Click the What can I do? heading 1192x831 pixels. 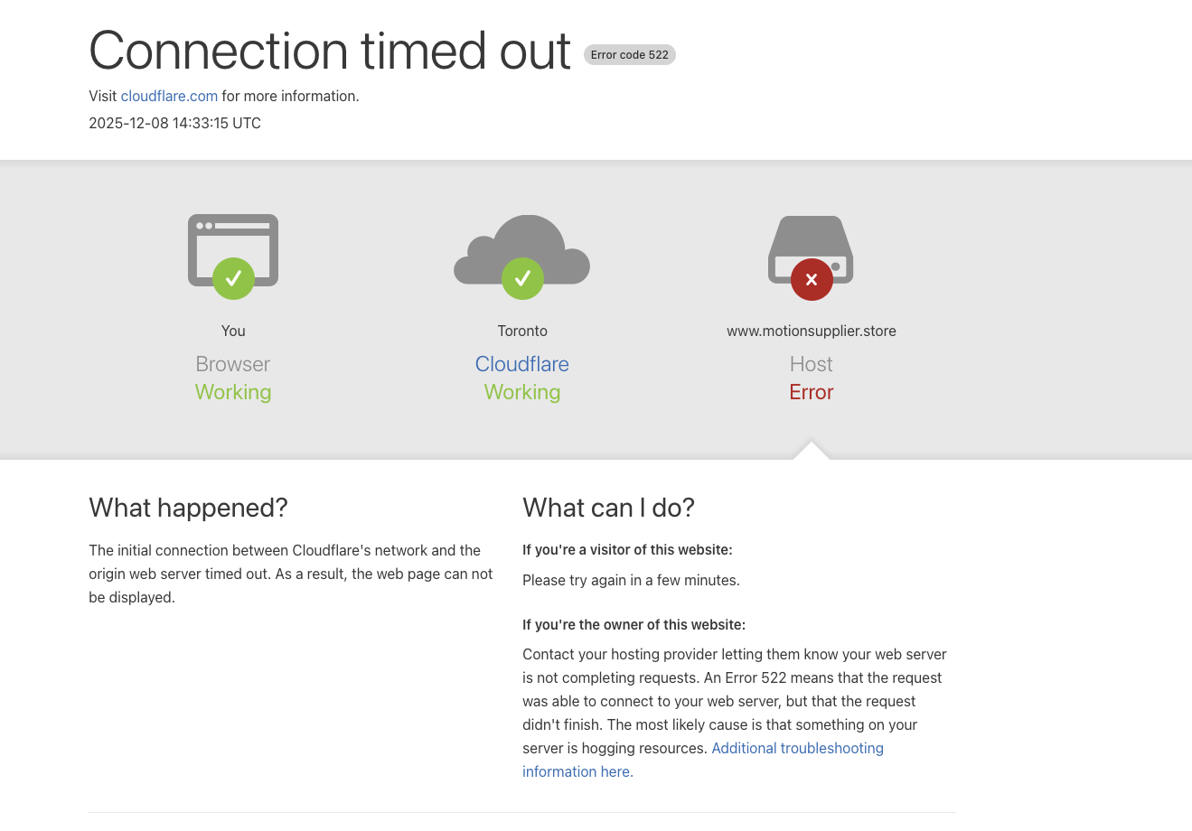608,508
